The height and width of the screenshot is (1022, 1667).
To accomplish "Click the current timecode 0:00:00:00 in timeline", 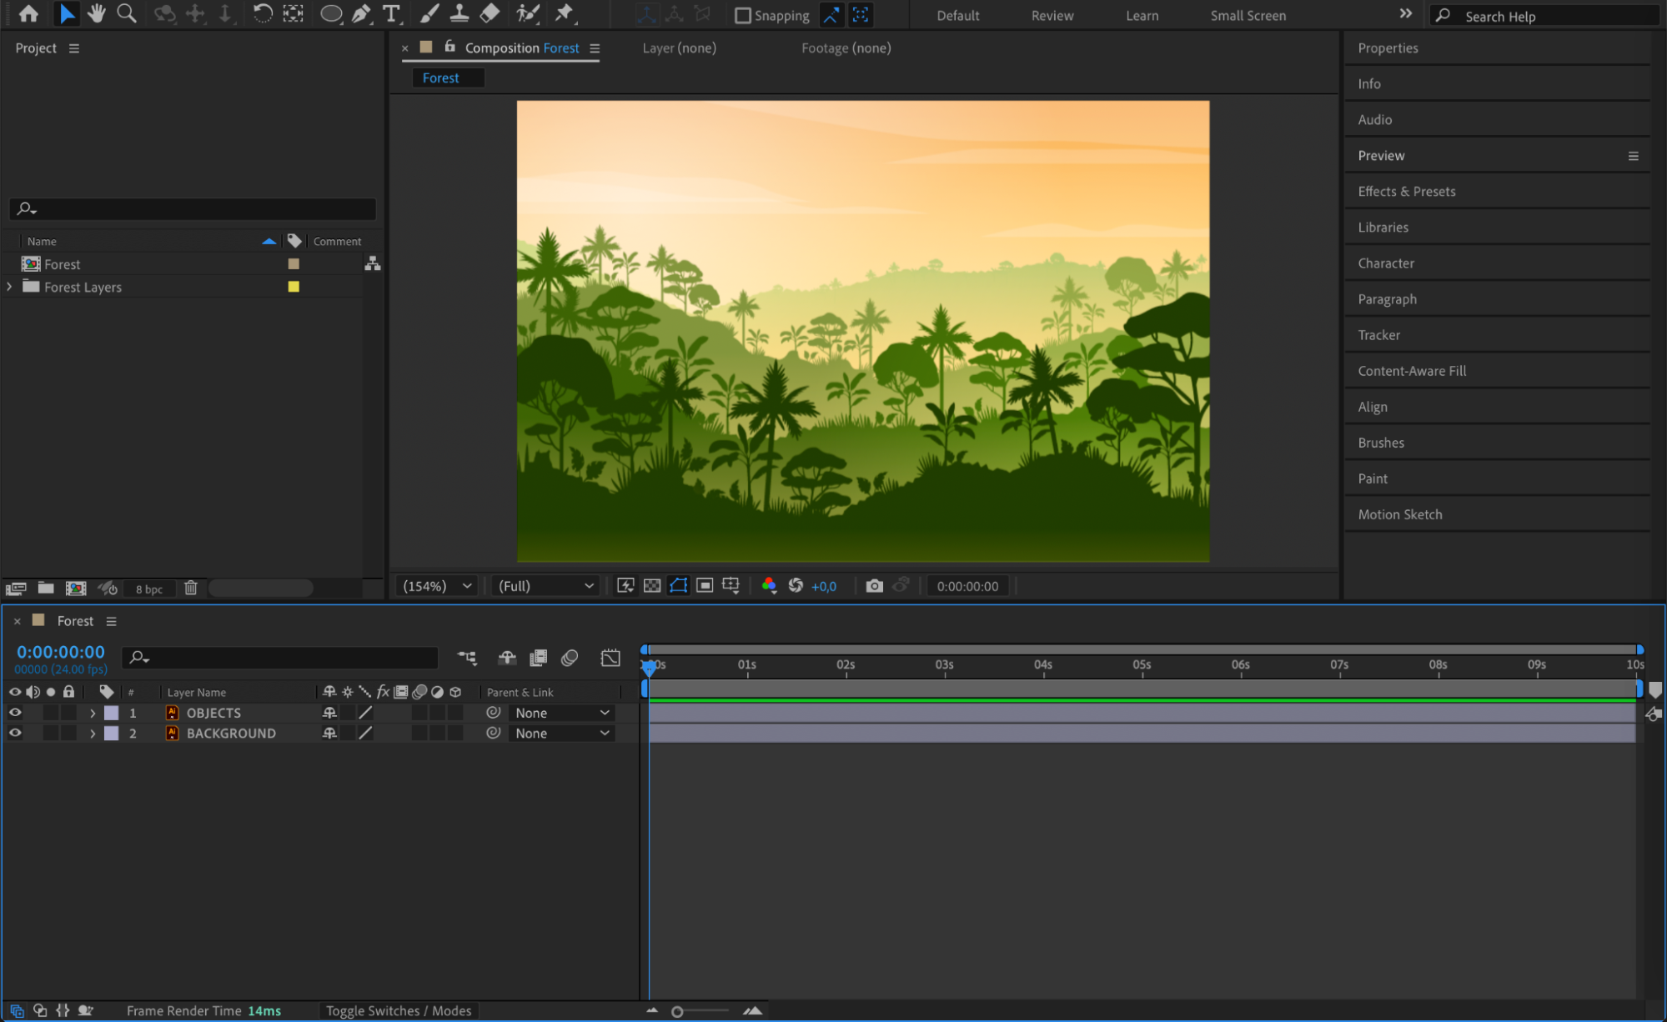I will click(x=61, y=652).
